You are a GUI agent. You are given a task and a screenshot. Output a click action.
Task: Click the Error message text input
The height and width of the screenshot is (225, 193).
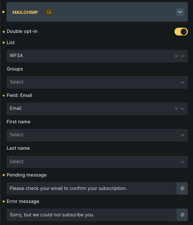coord(91,215)
